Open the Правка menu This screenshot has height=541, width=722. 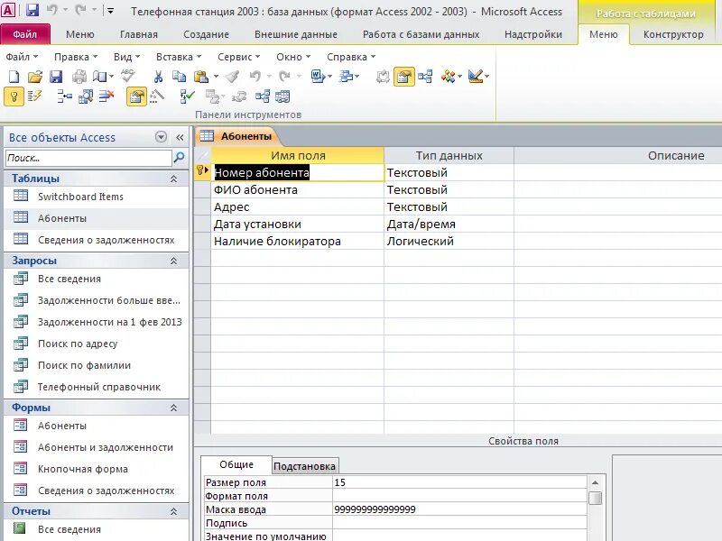click(x=76, y=57)
